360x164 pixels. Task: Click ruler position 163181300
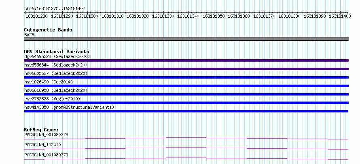(87, 16)
